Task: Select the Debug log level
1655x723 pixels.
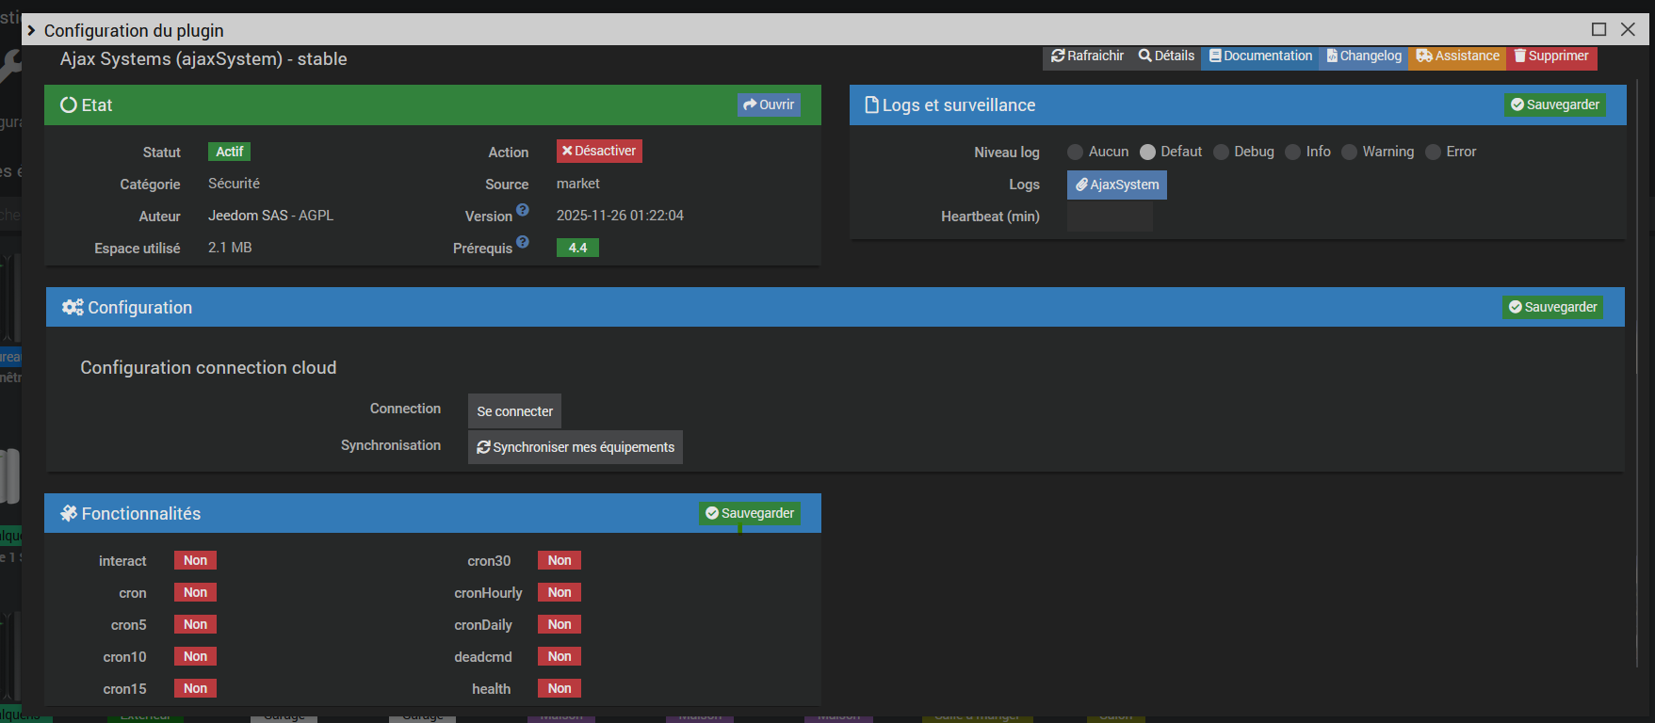Action: pyautogui.click(x=1222, y=153)
